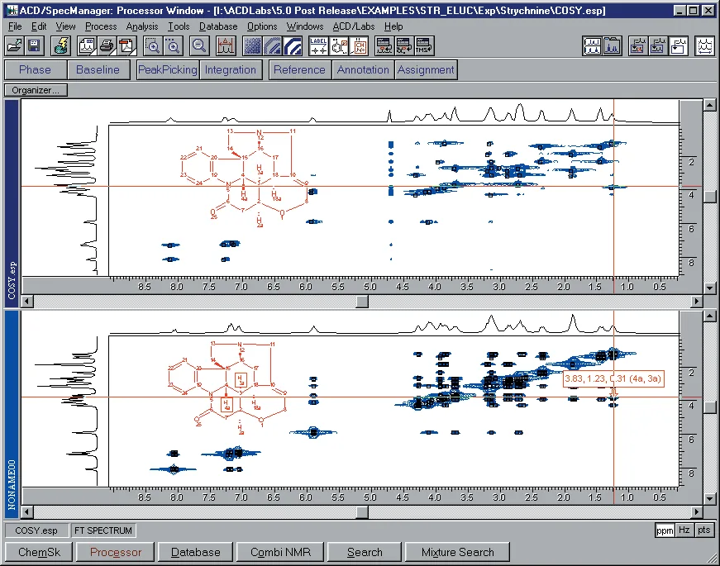720x566 pixels.
Task: Click the peak width measurement icon
Action: pos(226,46)
